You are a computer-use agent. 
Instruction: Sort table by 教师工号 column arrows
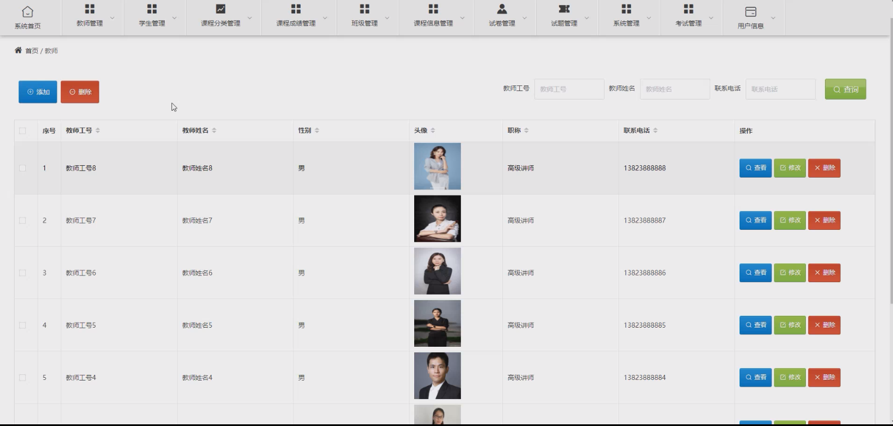click(x=98, y=130)
